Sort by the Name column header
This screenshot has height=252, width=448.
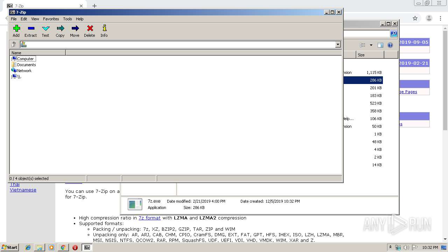click(37, 53)
